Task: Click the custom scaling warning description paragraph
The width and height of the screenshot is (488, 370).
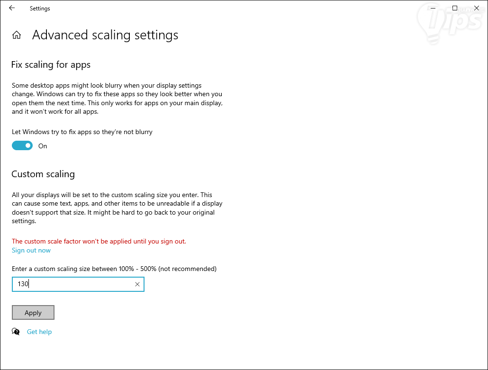Action: point(117,208)
